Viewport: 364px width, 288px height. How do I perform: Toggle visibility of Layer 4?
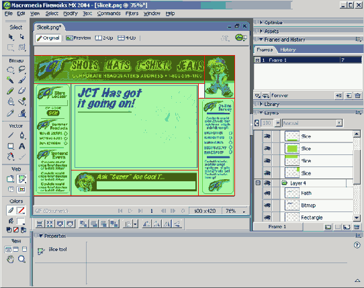(267, 183)
